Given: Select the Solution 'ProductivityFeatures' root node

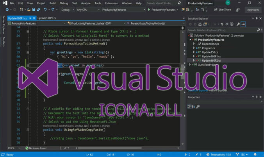Looking at the screenshot, I should click(219, 36).
